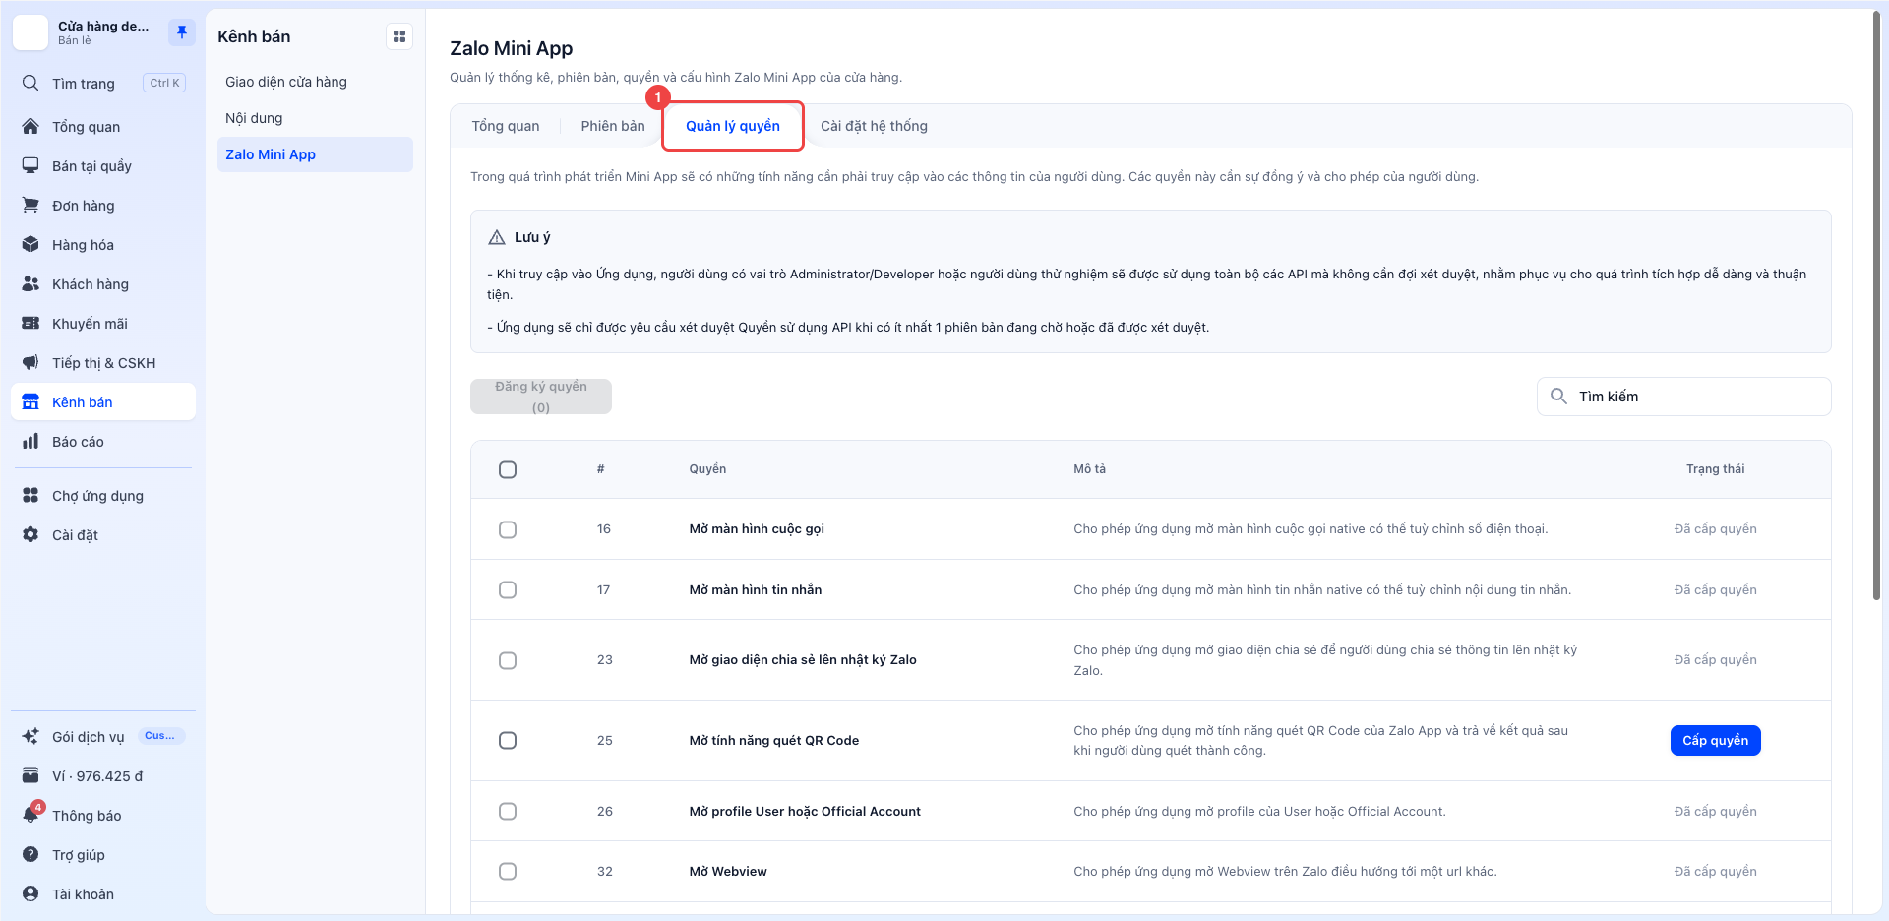Open Giao diện cửa hàng submenu item

click(315, 82)
